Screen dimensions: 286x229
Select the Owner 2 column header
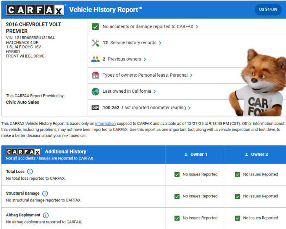(x=256, y=155)
